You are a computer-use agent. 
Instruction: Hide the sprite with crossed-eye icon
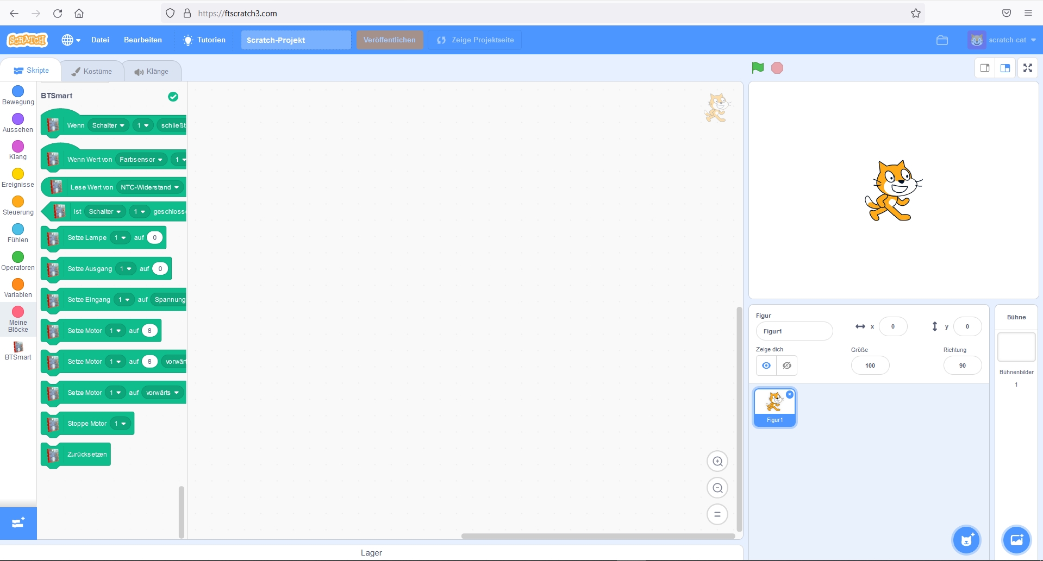click(x=786, y=365)
